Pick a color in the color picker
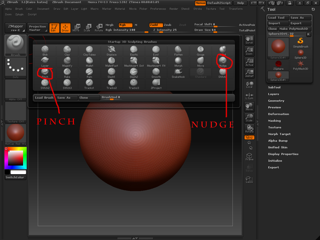320x240 pixels. click(x=16, y=158)
